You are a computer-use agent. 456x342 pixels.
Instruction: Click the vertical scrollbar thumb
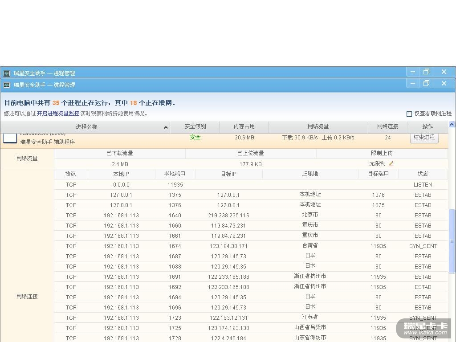point(452,241)
